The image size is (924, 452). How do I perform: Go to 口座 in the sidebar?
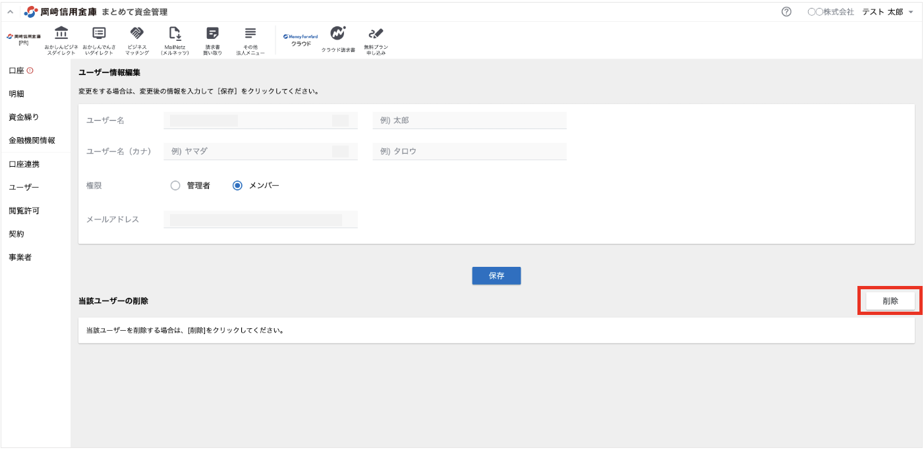click(x=16, y=71)
